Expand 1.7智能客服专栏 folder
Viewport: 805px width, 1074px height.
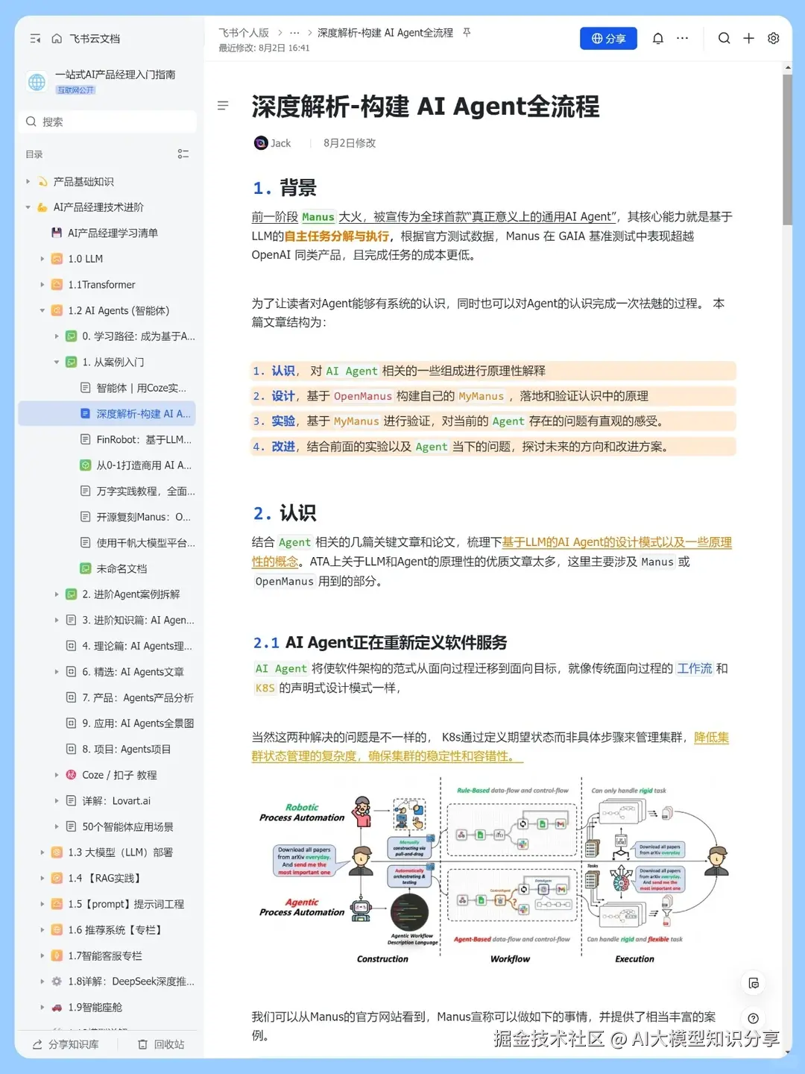[42, 956]
